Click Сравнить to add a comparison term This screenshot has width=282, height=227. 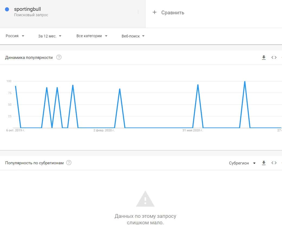[x=173, y=12]
